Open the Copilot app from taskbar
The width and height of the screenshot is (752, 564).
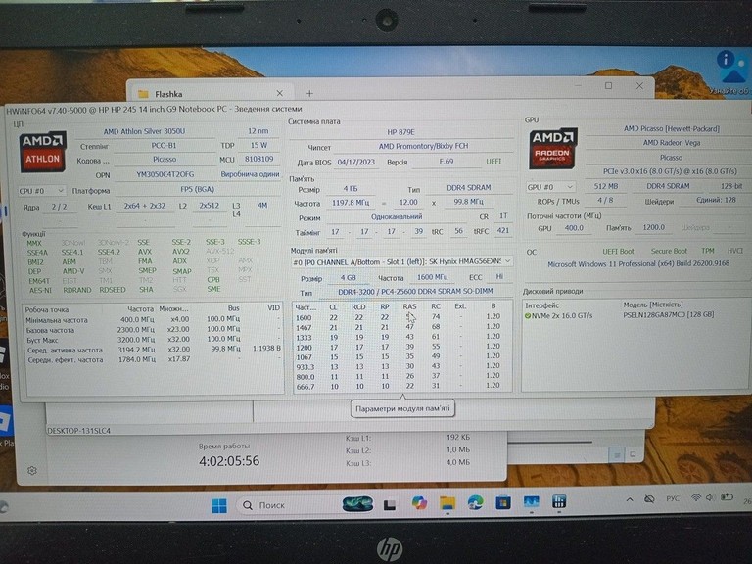(x=419, y=503)
